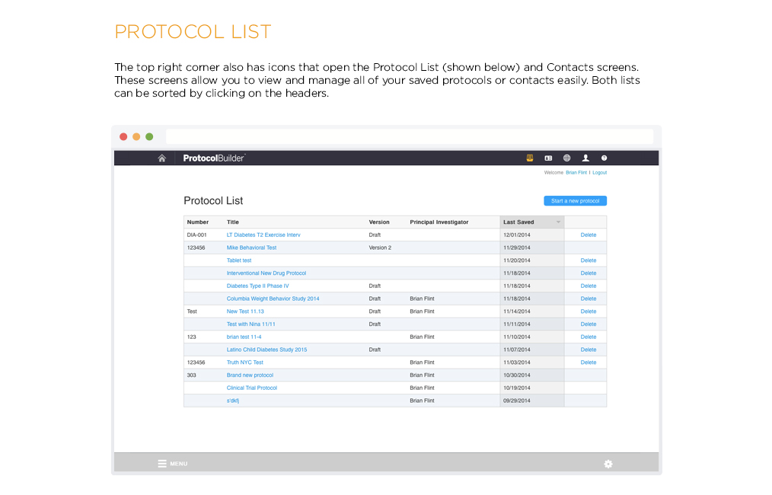Click the globe icon in the header

pos(566,158)
